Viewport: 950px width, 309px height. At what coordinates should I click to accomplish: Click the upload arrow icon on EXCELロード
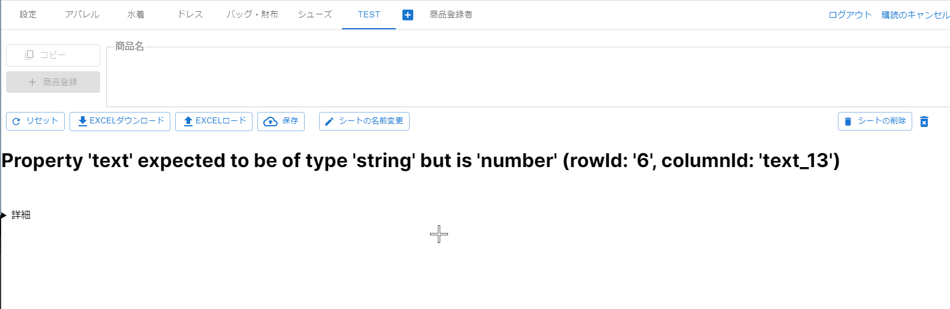[188, 121]
